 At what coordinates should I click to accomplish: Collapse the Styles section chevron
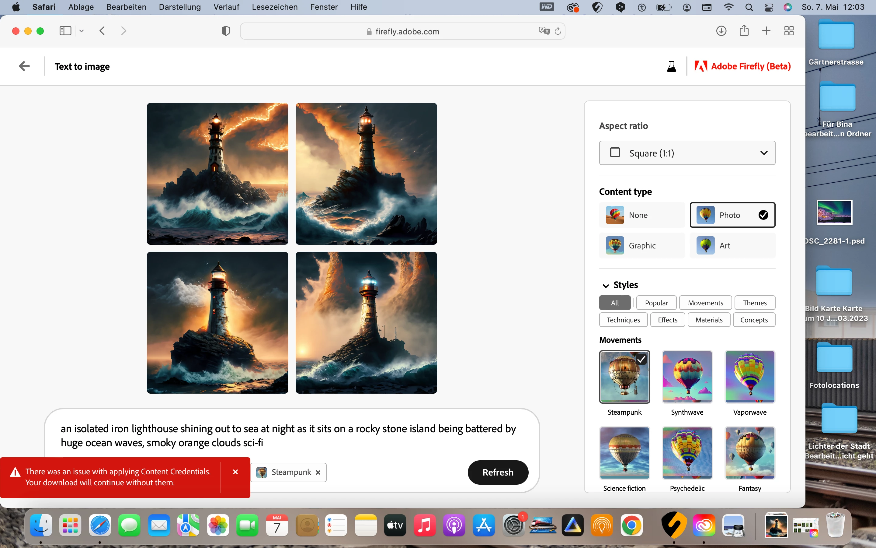tap(606, 286)
